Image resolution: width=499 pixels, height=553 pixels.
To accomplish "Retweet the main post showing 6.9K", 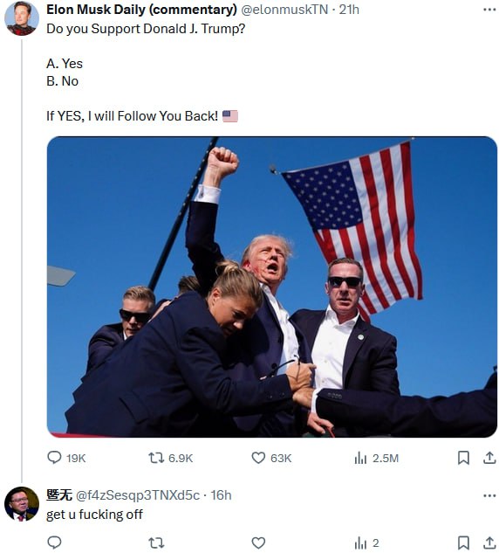I will coord(170,458).
